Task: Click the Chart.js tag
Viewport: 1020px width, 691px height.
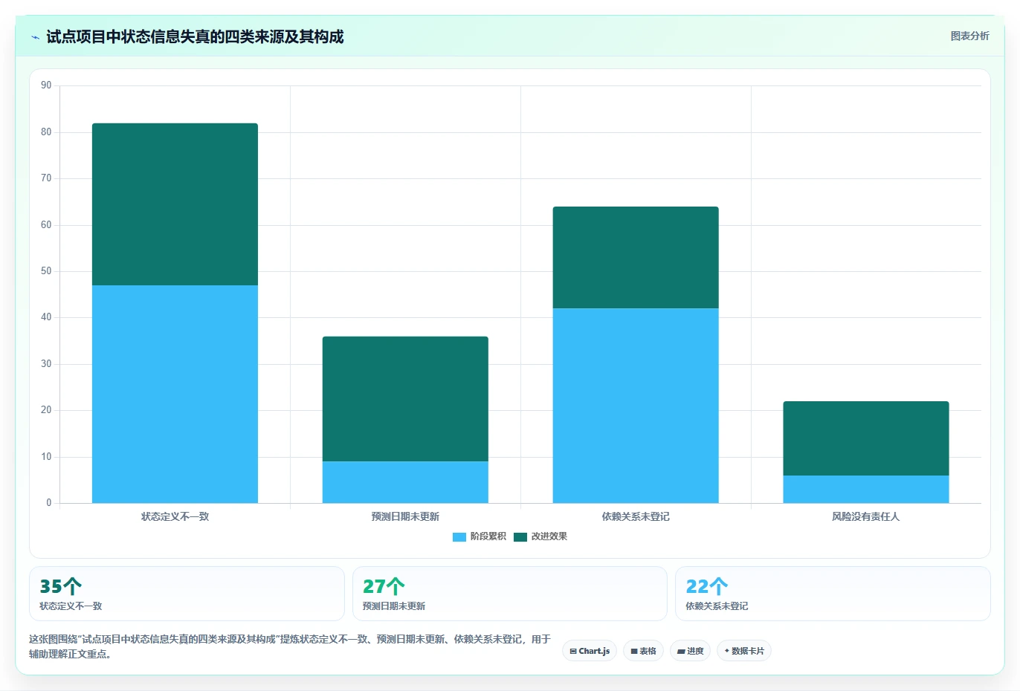Action: point(590,651)
